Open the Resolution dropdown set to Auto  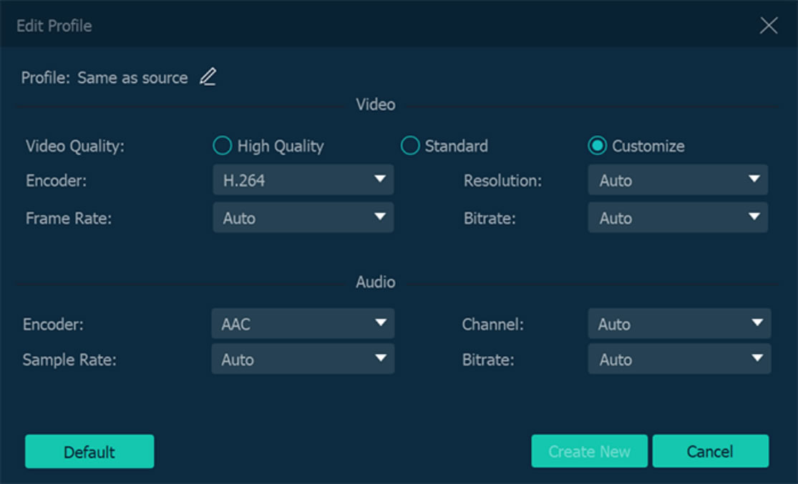coord(678,180)
